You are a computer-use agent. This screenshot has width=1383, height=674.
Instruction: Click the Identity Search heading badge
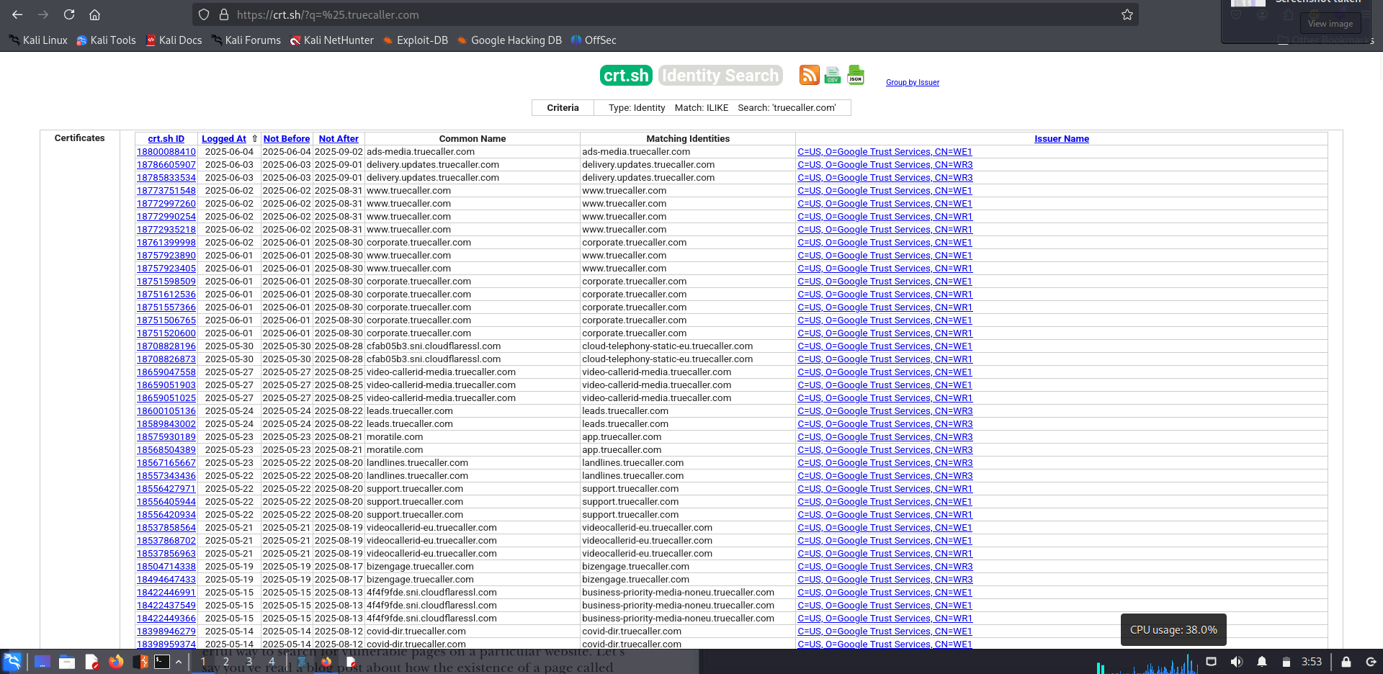coord(720,76)
